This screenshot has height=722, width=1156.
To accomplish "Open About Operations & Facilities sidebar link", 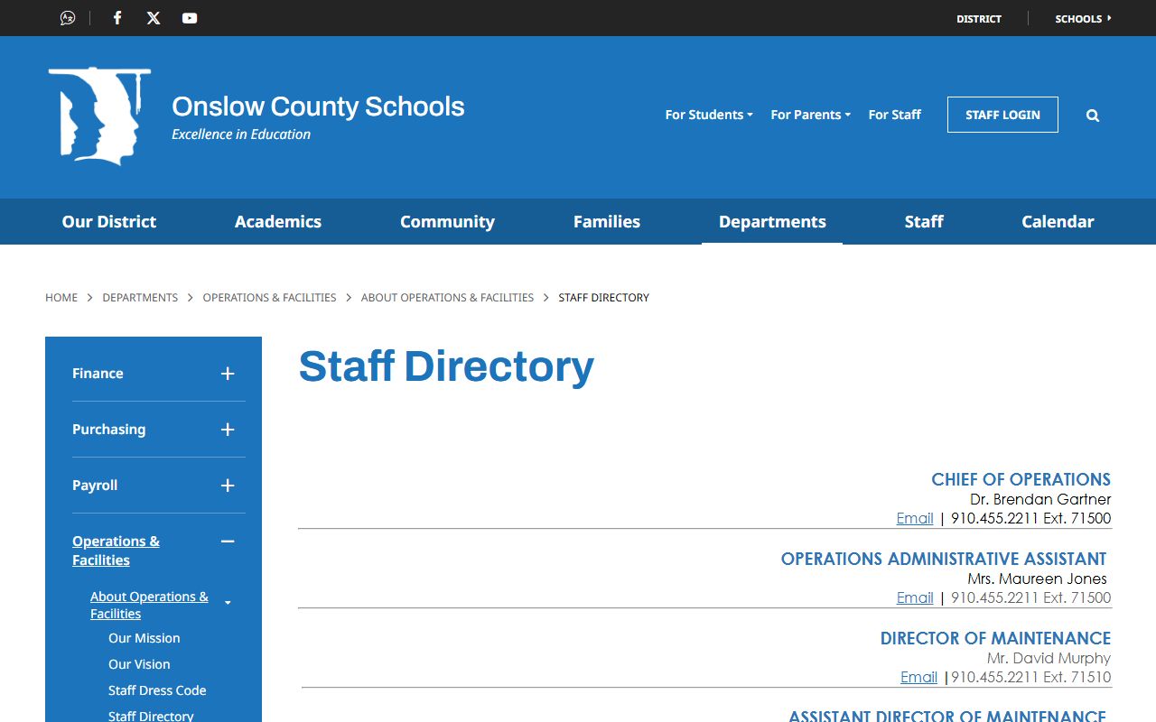I will coord(149,605).
